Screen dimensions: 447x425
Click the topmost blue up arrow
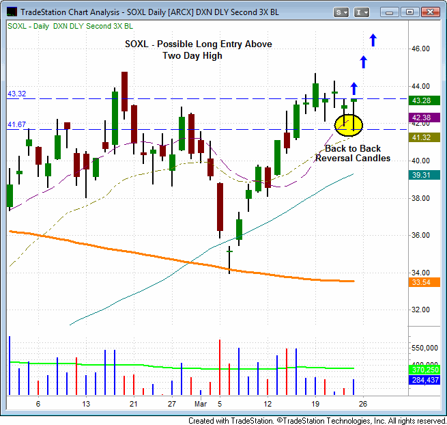click(x=373, y=40)
